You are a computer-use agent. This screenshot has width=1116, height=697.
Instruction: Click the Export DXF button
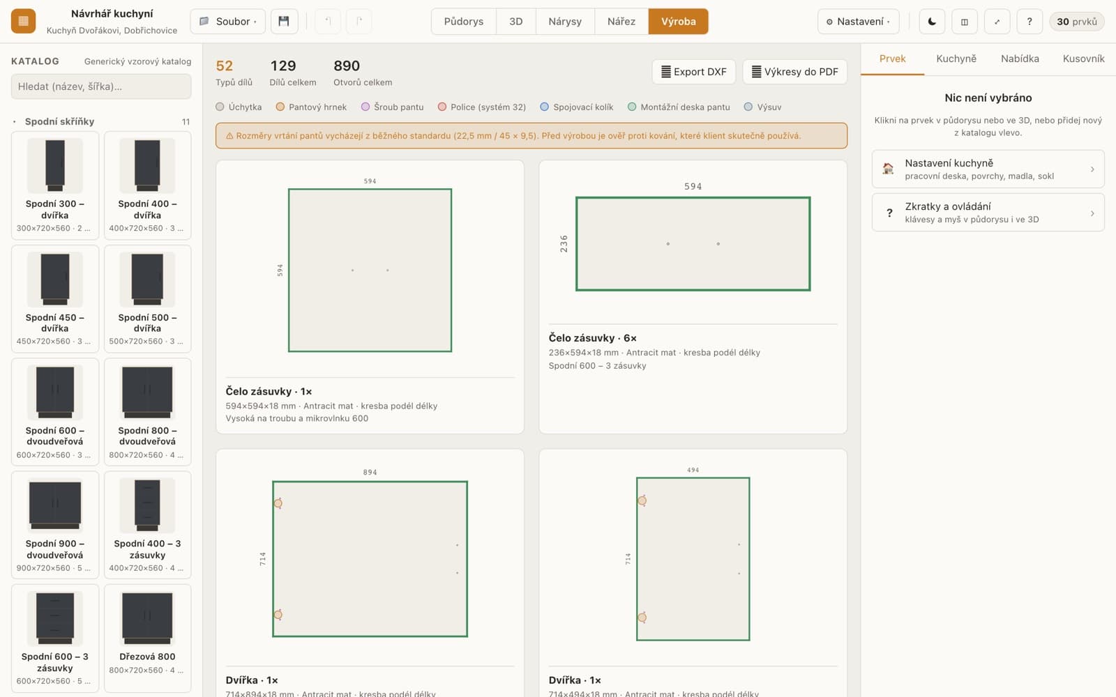click(694, 71)
